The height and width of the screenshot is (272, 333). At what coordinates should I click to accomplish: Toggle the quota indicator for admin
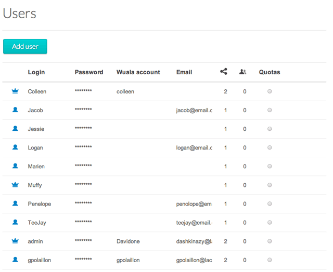[x=270, y=241]
